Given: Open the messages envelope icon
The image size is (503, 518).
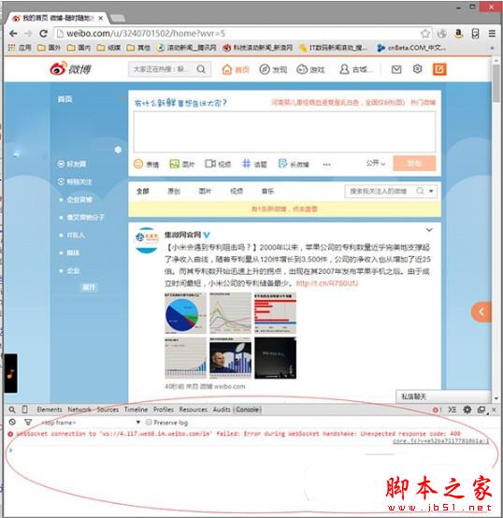Looking at the screenshot, I should point(396,69).
